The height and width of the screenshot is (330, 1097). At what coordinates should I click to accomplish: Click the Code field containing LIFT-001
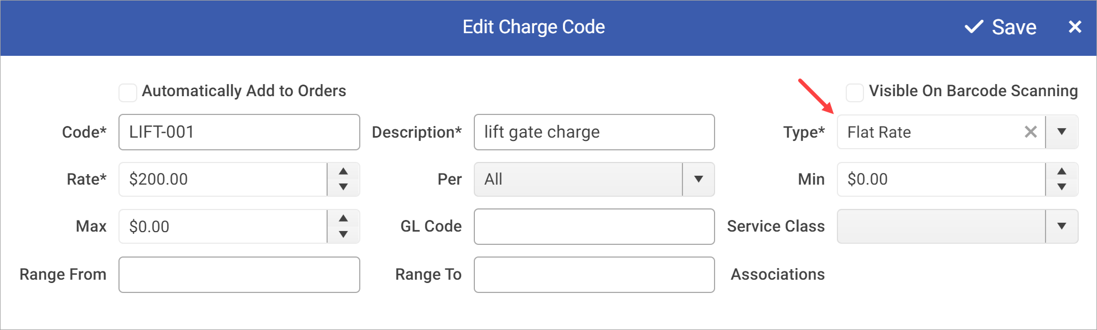(x=239, y=132)
